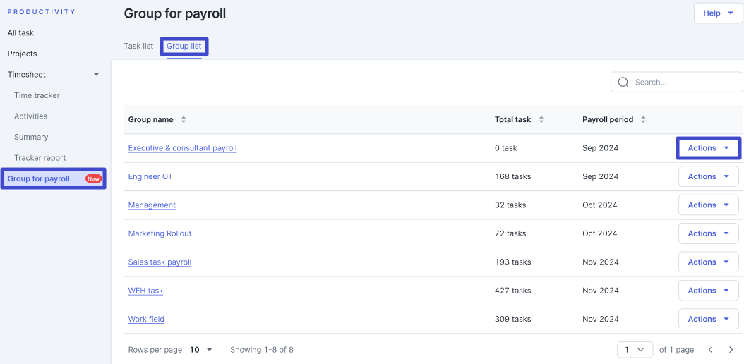Open Time tracker in sidebar
The height and width of the screenshot is (364, 744).
coord(37,95)
